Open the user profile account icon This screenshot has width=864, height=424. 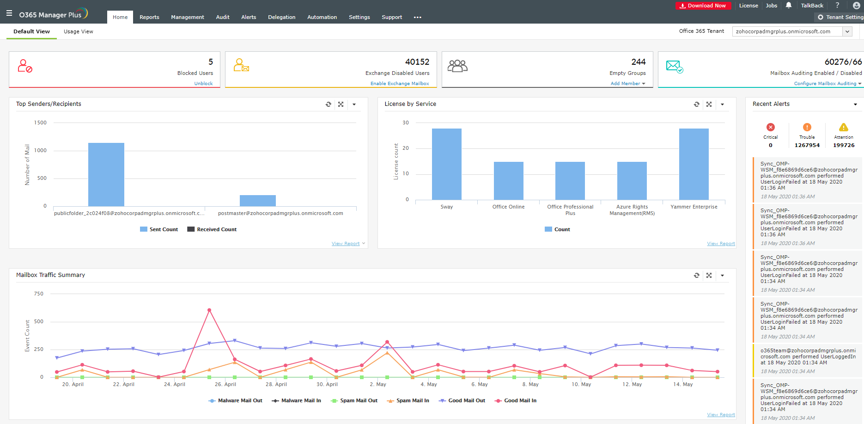coord(856,6)
